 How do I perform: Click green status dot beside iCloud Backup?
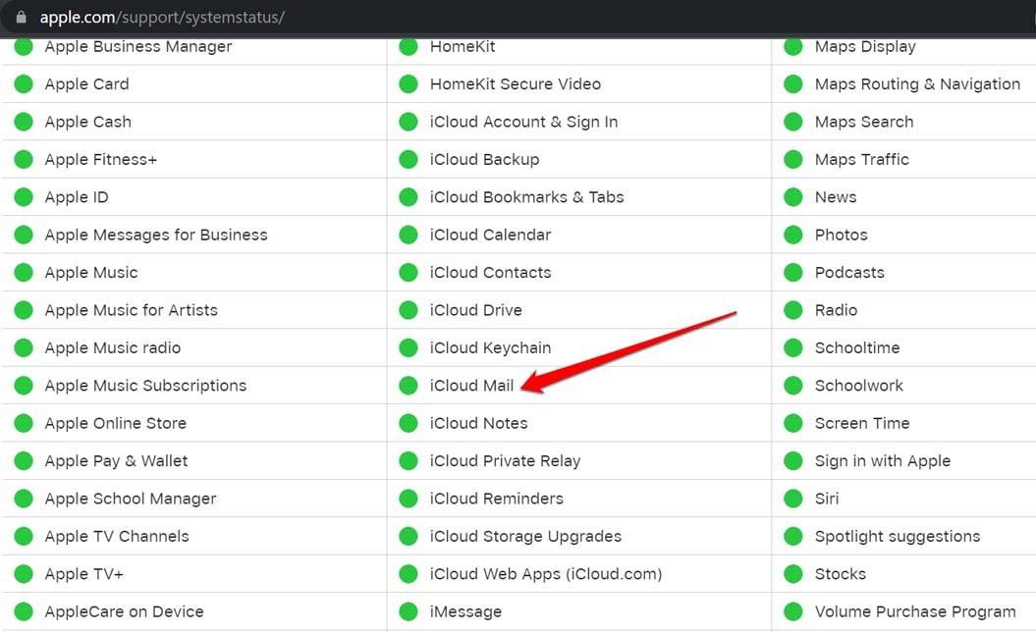[409, 159]
